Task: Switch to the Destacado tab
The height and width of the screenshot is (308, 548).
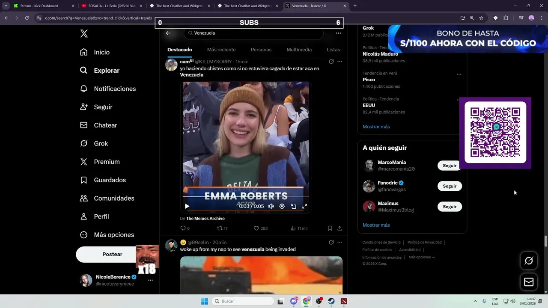Action: coord(179,50)
